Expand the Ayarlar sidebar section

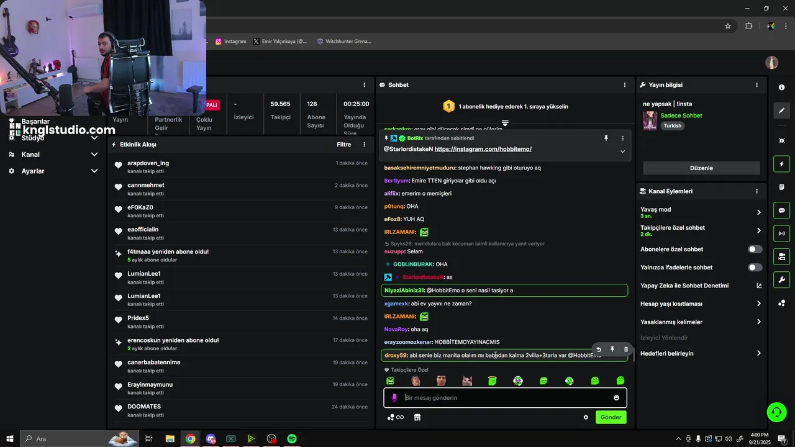(94, 171)
